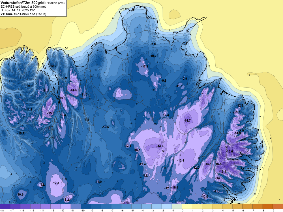Click the -16.5 temperature value
The image size is (283, 212).
(218, 164)
